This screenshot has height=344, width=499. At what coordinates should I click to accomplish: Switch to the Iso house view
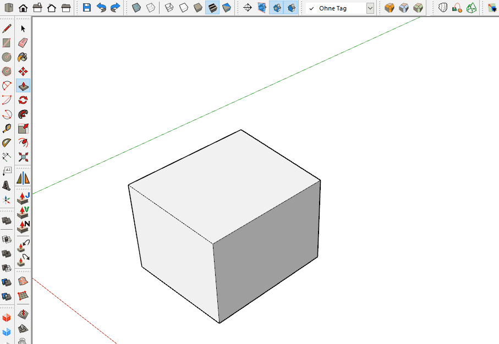tap(23, 8)
